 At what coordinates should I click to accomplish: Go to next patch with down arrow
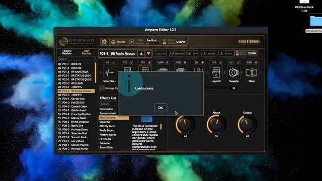tap(148, 54)
